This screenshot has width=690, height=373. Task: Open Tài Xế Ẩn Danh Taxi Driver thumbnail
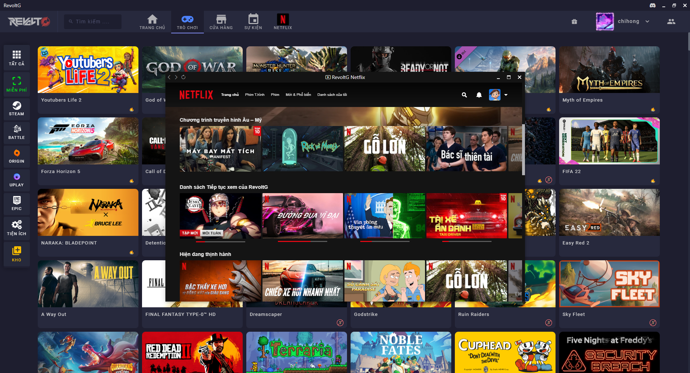tap(467, 216)
